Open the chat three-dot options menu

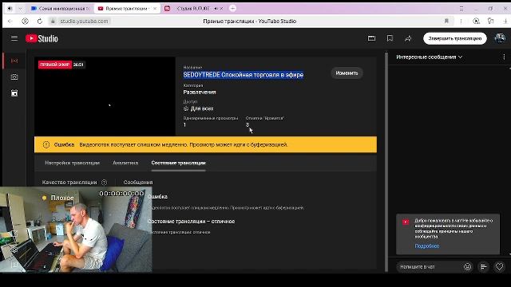(504, 57)
